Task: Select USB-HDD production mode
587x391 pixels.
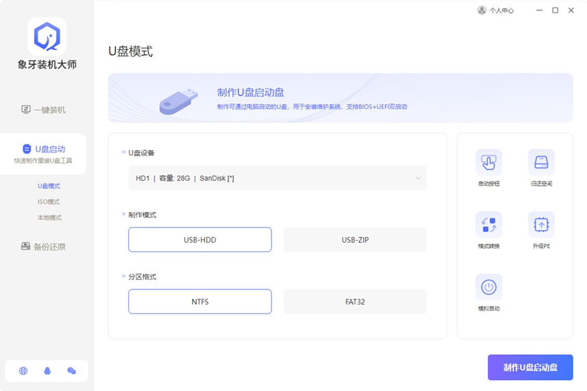Action: click(x=200, y=240)
